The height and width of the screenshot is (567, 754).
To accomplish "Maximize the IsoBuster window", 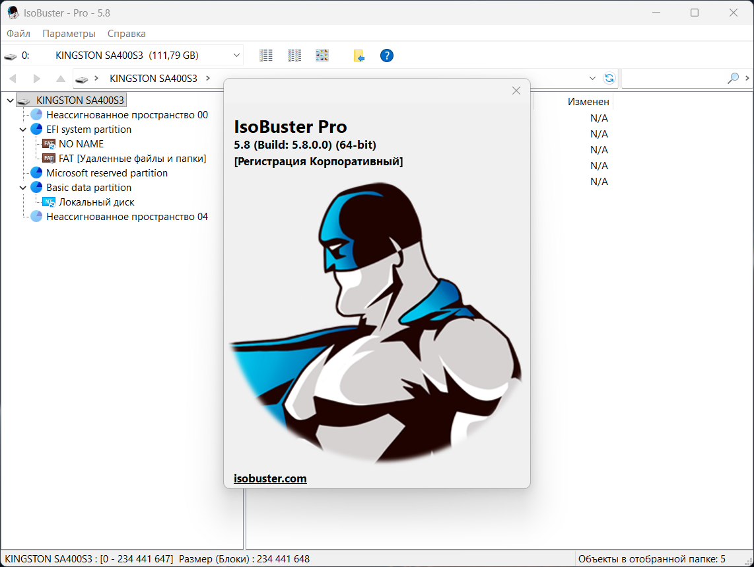I will coord(695,13).
